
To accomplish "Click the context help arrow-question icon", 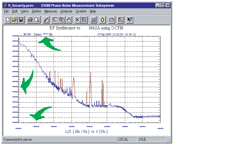I will pos(130,20).
